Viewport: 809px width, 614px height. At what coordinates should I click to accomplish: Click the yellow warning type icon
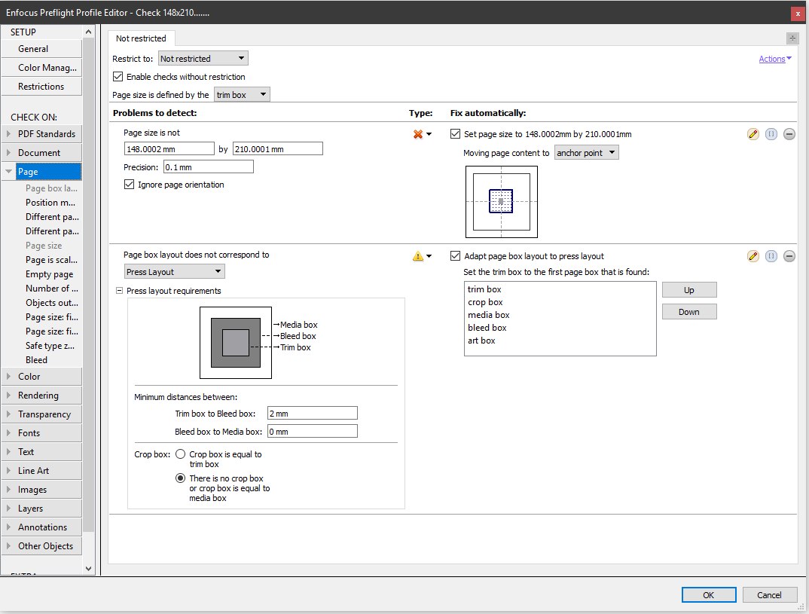coord(418,256)
